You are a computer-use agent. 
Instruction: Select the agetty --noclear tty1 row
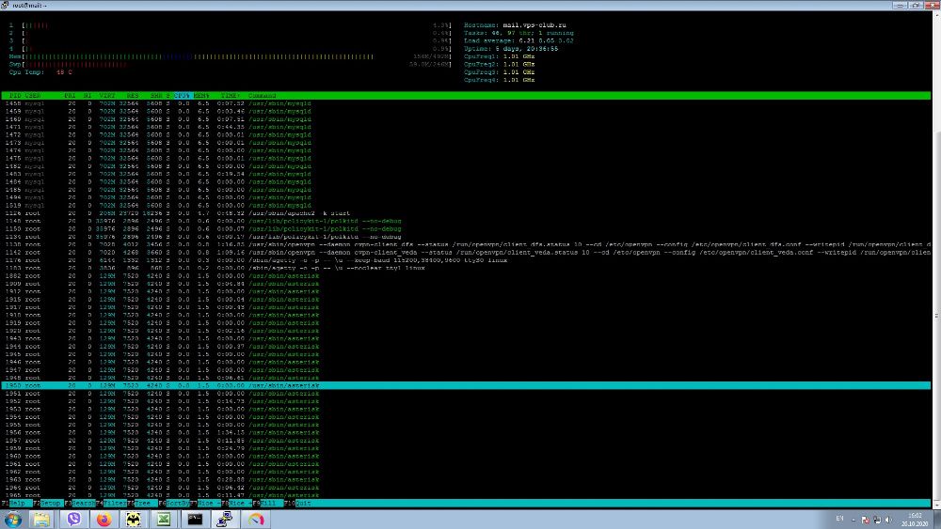[467, 268]
